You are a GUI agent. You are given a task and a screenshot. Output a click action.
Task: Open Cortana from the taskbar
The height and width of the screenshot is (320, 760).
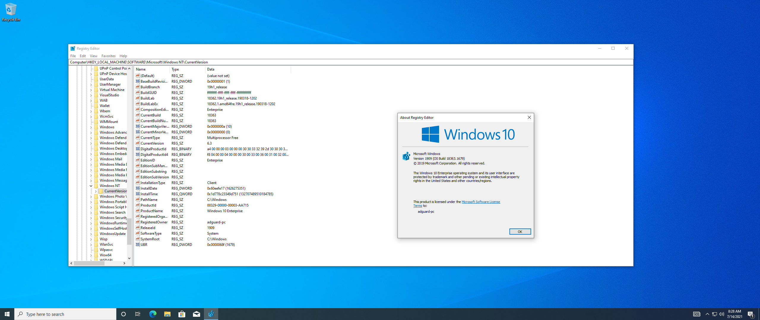[123, 314]
